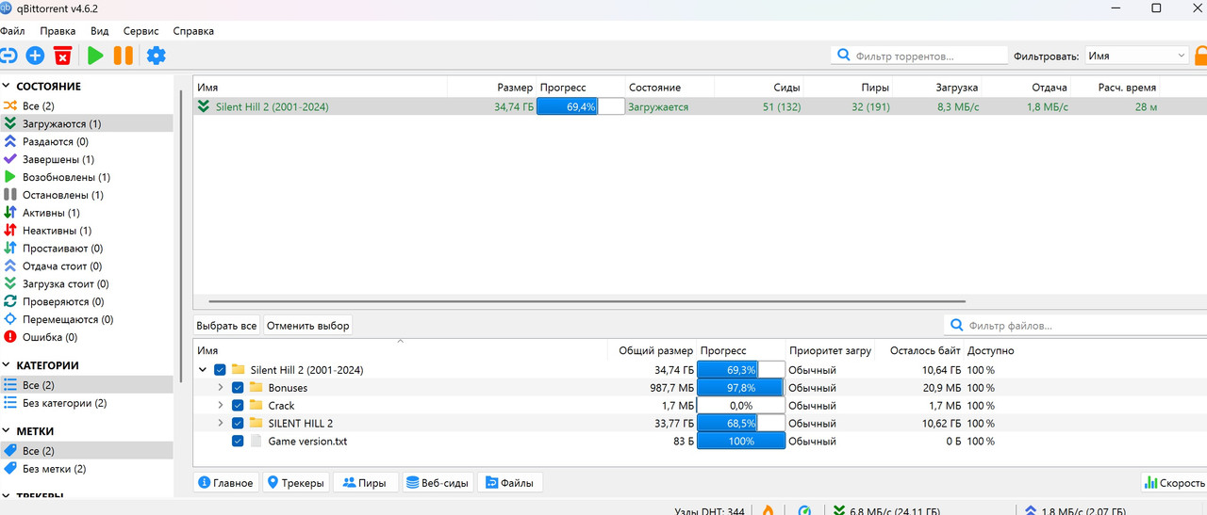Switch to the Главное tab

[226, 483]
